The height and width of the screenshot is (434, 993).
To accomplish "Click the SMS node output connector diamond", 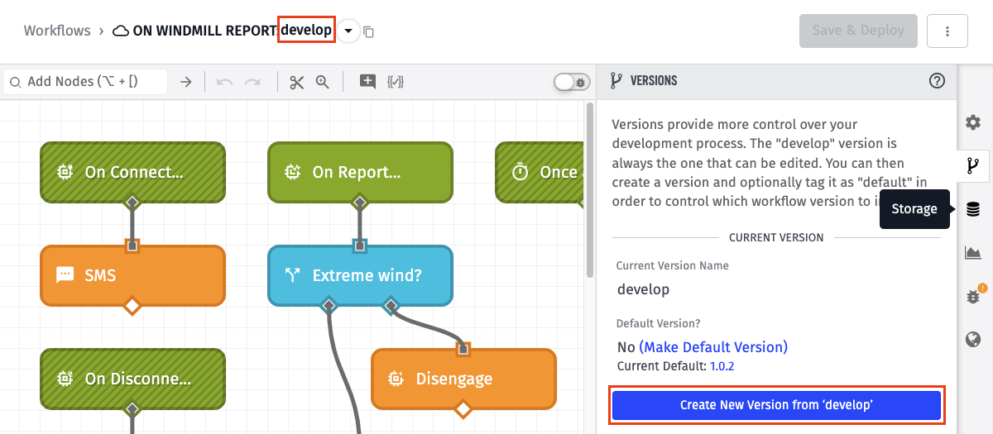I will pyautogui.click(x=132, y=307).
